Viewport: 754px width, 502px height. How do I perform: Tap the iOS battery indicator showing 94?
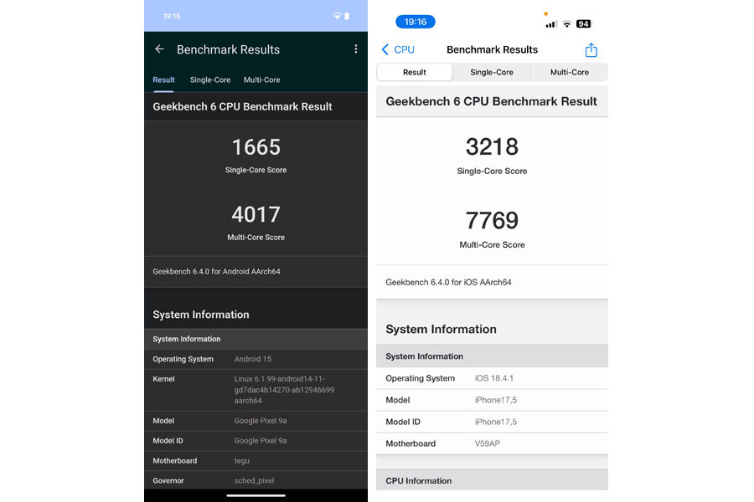pyautogui.click(x=584, y=24)
